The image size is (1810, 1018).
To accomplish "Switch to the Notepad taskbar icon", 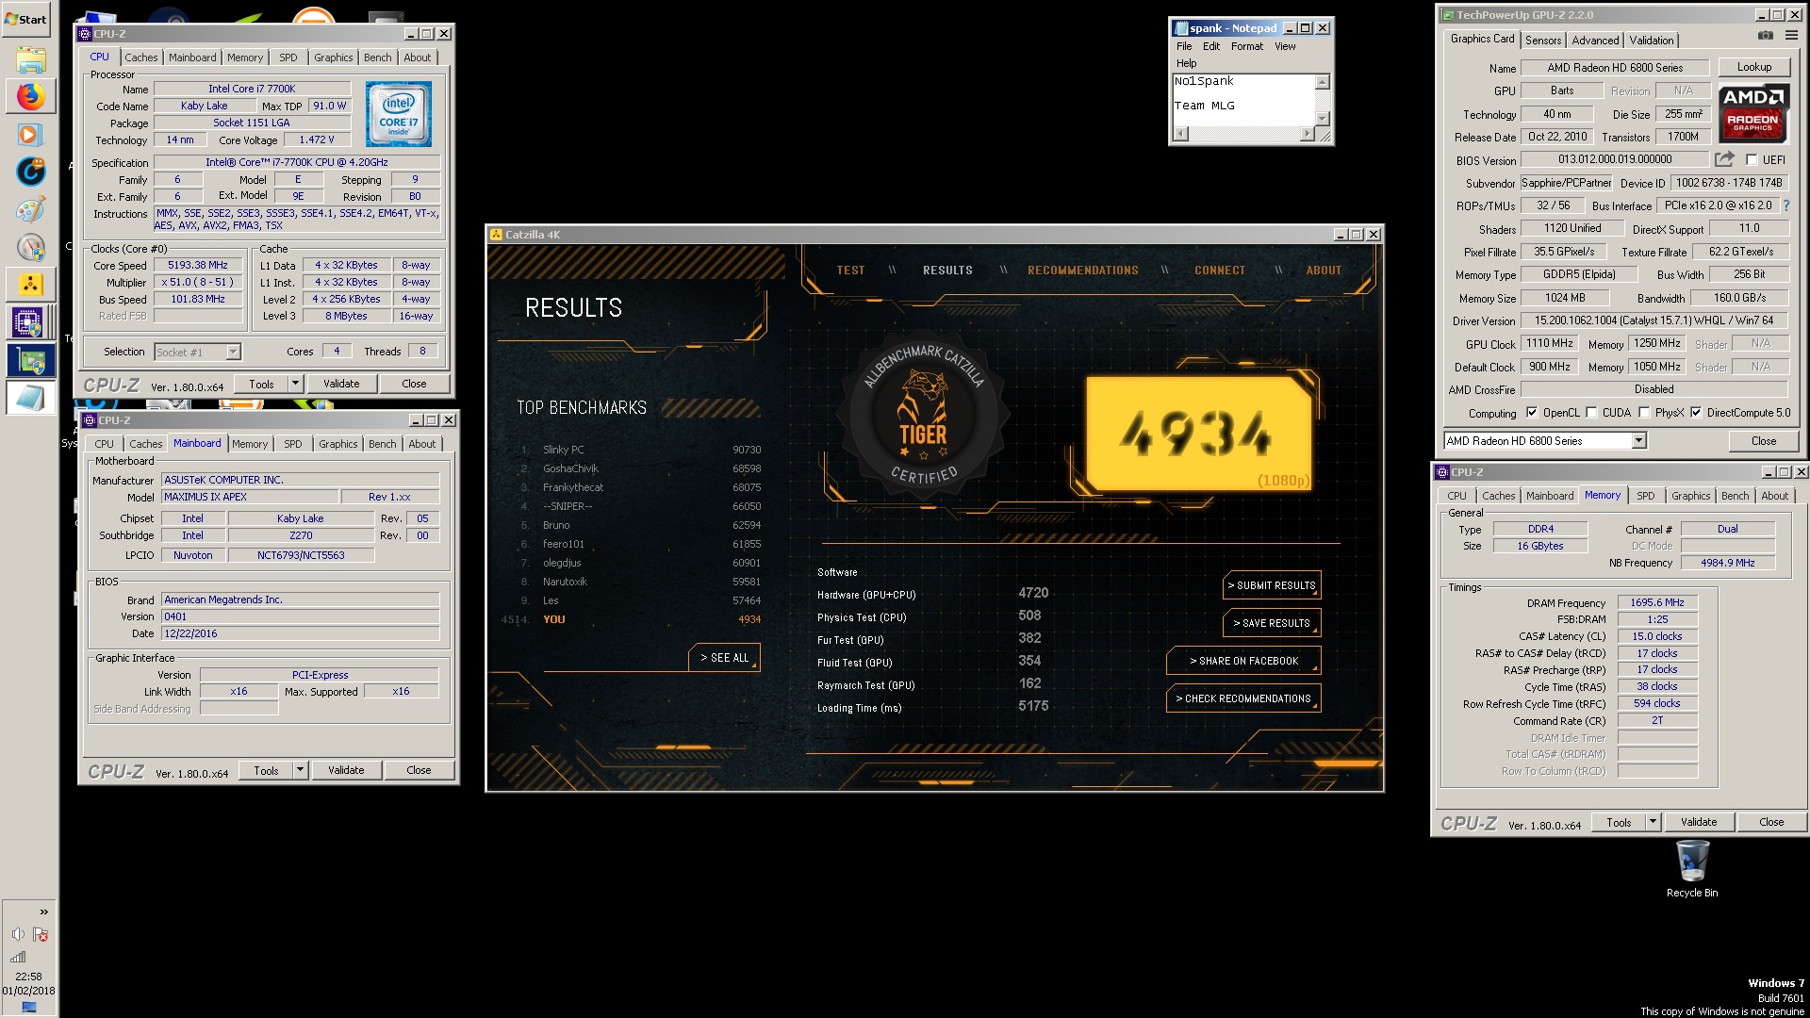I will coord(30,398).
